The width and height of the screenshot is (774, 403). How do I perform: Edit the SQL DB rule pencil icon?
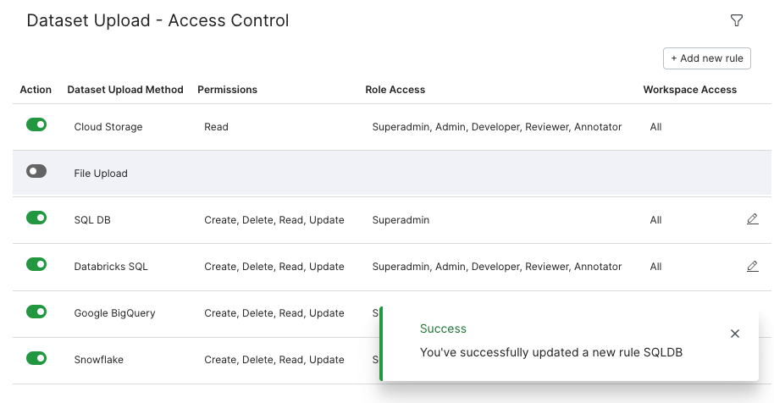coord(752,218)
